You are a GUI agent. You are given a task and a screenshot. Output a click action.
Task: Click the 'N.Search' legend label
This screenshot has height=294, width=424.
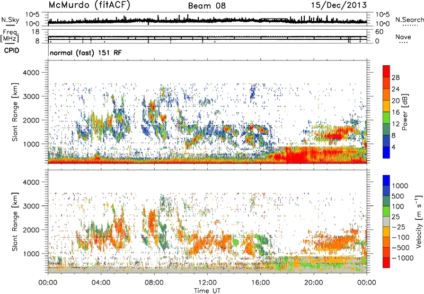coord(409,20)
